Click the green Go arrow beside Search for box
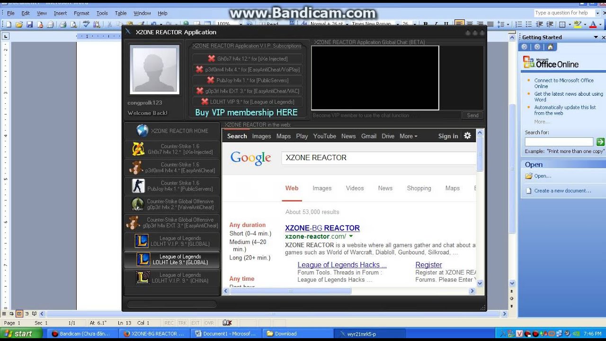606x341 pixels. coord(600,142)
